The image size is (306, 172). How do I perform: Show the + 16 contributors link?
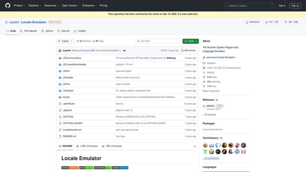pyautogui.click(x=211, y=158)
